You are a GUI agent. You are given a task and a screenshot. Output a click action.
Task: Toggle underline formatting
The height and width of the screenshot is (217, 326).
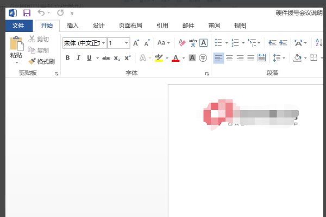coord(89,58)
